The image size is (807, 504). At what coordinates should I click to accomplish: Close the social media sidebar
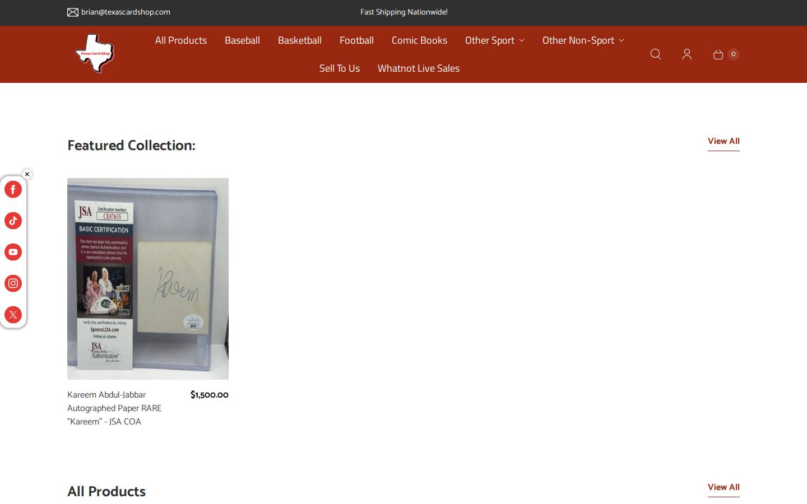pos(27,174)
